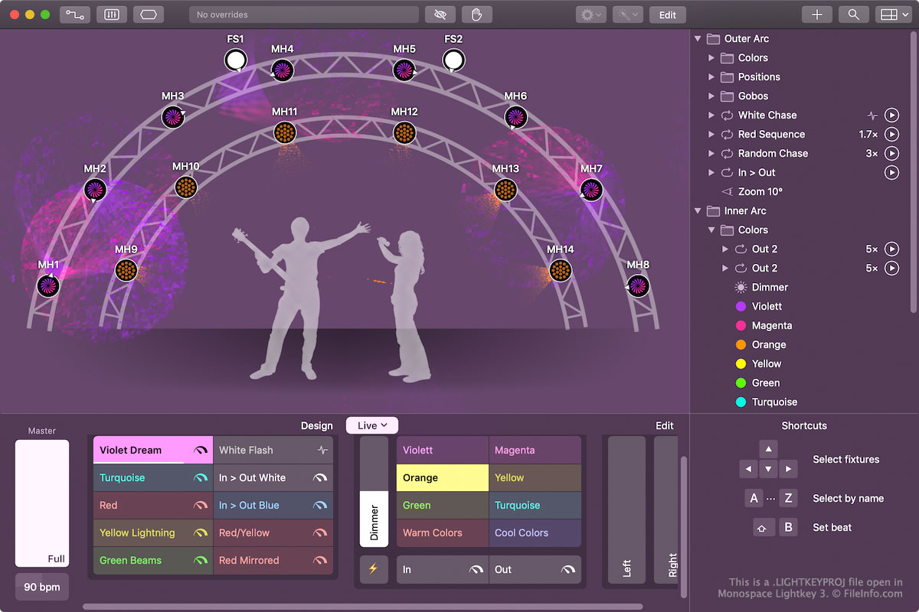The width and height of the screenshot is (919, 612).
Task: Select moving head MH4
Action: pyautogui.click(x=282, y=70)
